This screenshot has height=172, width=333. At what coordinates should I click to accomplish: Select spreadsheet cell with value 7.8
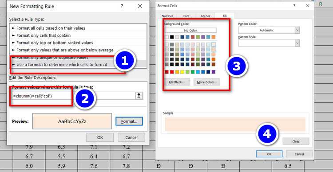click(x=126, y=166)
